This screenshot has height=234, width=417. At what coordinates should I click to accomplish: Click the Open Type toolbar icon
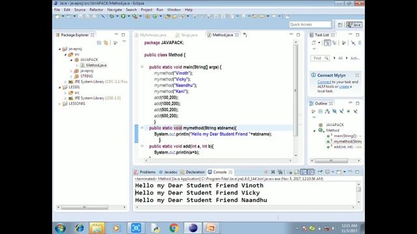167,16
